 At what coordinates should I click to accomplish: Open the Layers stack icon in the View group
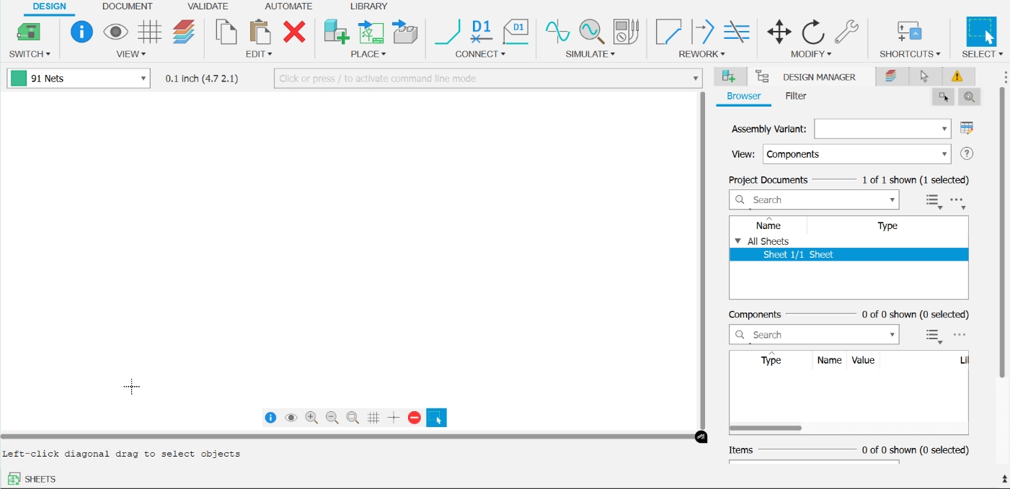click(184, 32)
